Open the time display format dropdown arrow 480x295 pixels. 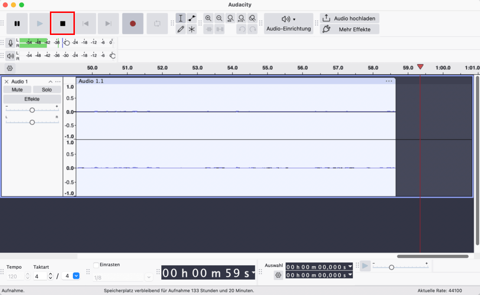(x=253, y=272)
